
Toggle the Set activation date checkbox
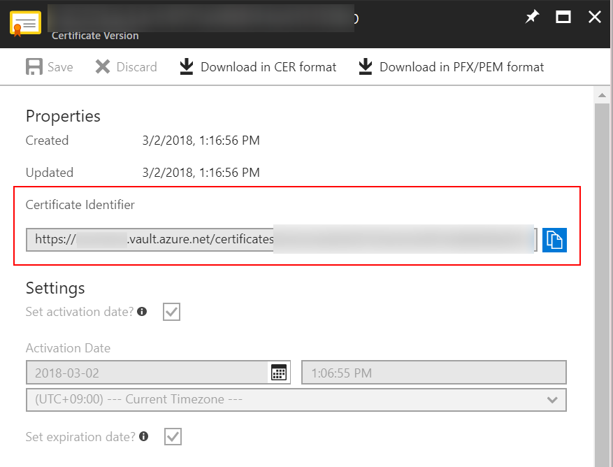pyautogui.click(x=171, y=312)
